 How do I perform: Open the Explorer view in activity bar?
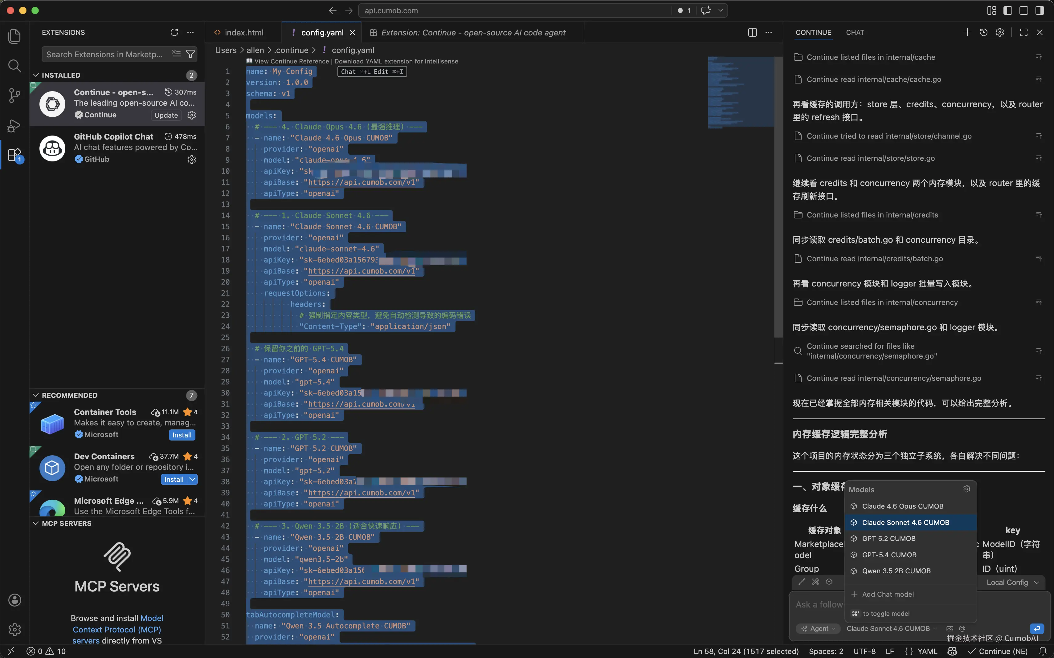[14, 36]
